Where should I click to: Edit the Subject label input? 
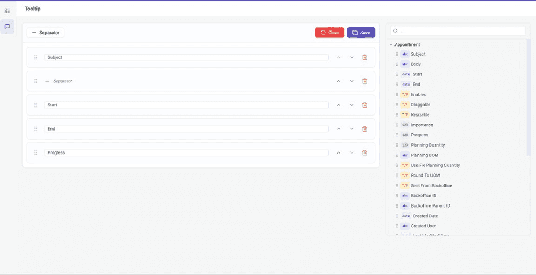[187, 57]
